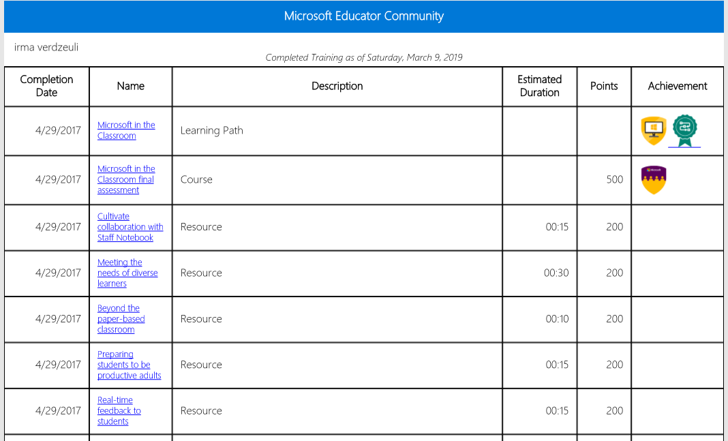728x441 pixels.
Task: Click 200 points in diverse learners row
Action: 614,273
